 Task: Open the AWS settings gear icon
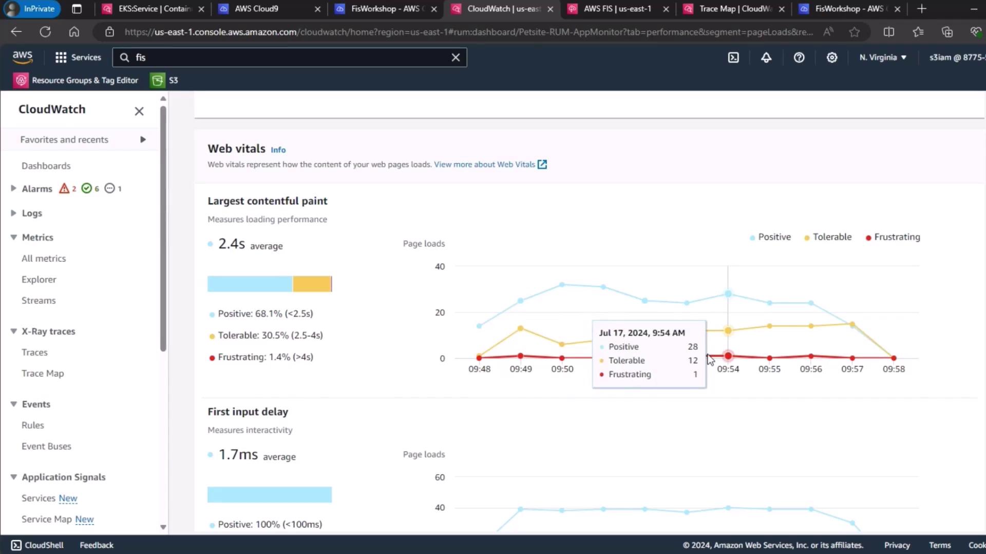832,57
